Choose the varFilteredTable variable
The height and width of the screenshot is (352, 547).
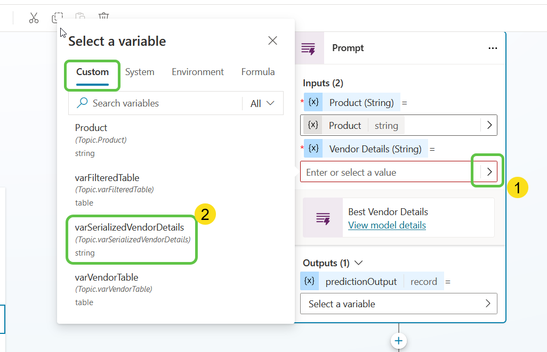(107, 178)
